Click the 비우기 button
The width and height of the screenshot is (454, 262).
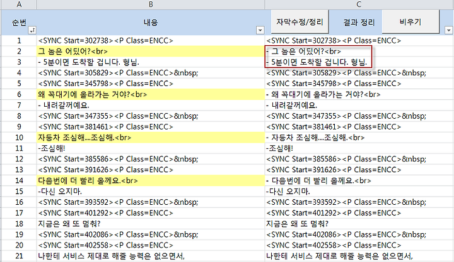[x=410, y=21]
